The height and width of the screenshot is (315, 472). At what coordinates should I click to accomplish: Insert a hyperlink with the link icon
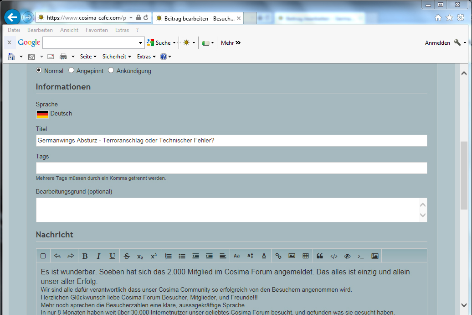point(278,256)
